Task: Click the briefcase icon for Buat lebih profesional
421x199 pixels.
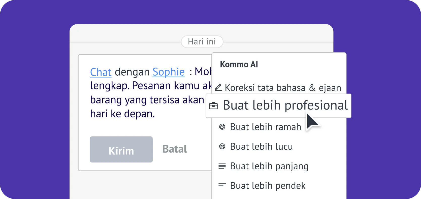Action: (213, 106)
